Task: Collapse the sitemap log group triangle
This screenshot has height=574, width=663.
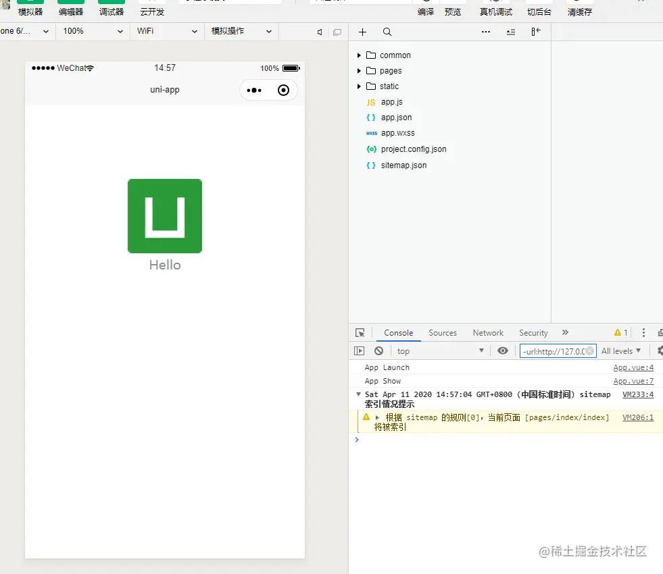Action: point(359,394)
